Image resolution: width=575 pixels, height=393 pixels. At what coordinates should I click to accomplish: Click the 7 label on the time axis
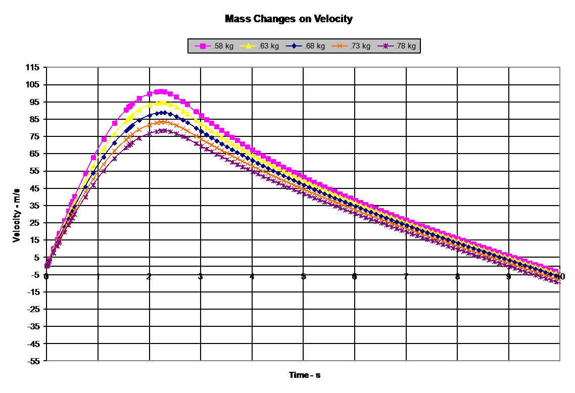406,276
